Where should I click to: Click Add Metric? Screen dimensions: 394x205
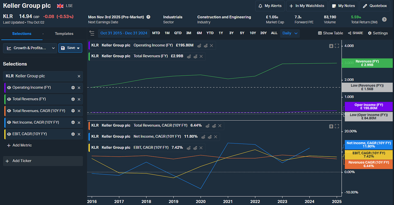(19, 146)
